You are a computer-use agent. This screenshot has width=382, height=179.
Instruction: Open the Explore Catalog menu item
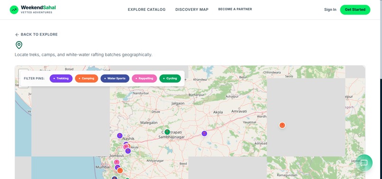(x=146, y=9)
